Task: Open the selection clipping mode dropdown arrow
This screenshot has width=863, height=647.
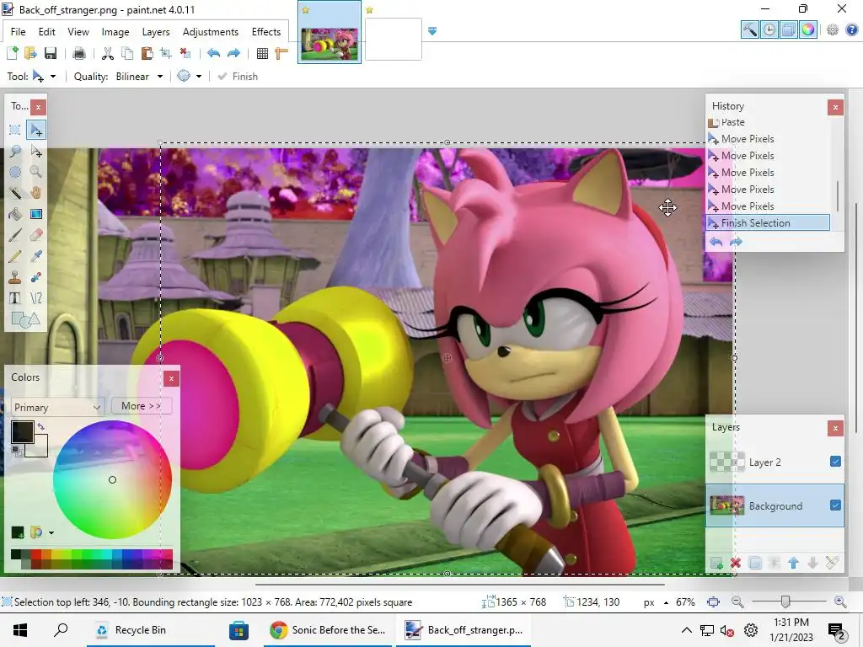Action: (199, 77)
